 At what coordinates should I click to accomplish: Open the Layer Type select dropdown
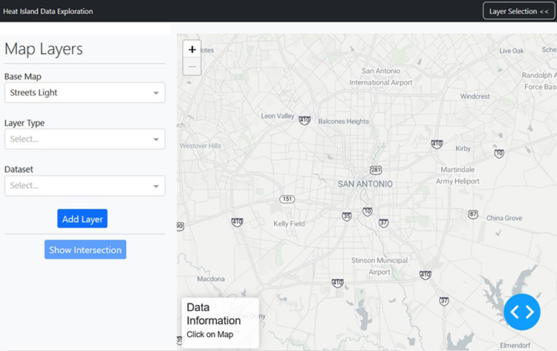click(85, 139)
